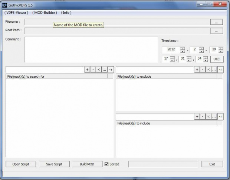230x180 pixels.
Task: Browse files with ... above the exclude list
Action: (x=214, y=70)
